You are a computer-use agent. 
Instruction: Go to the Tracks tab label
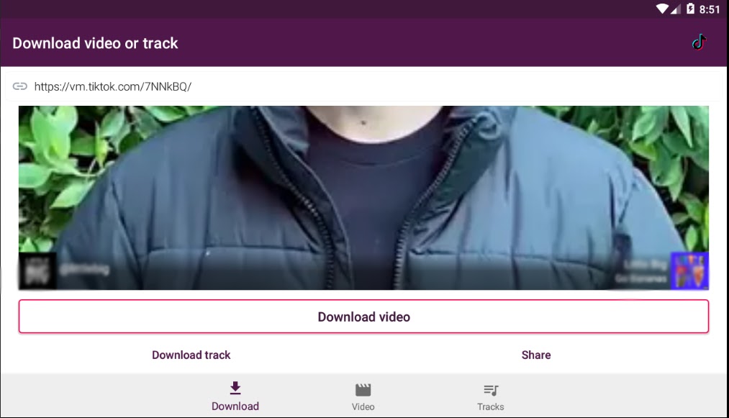(491, 407)
